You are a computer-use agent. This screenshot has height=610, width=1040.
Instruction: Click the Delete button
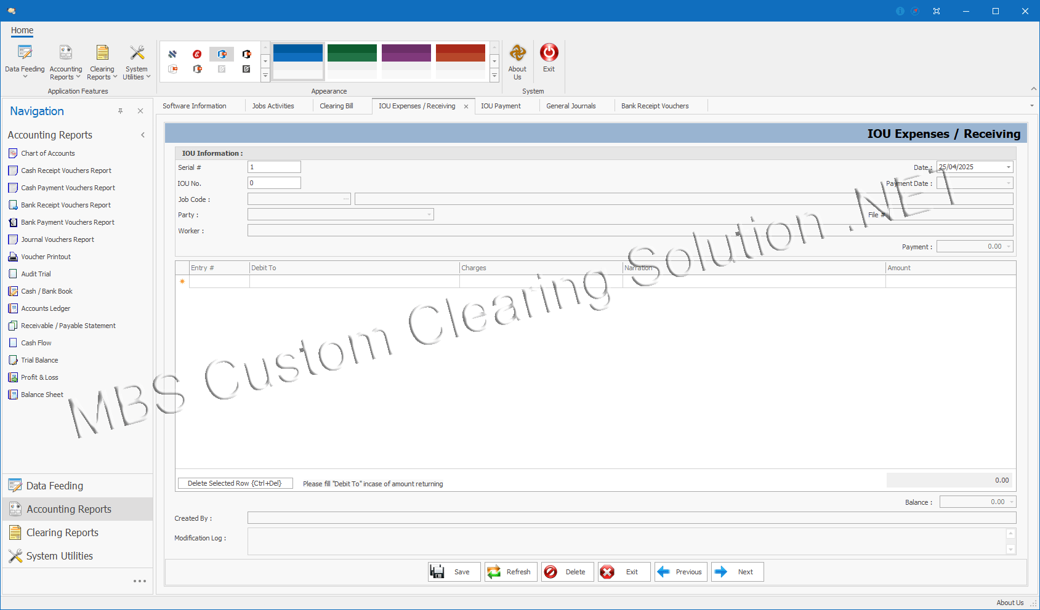coord(567,572)
